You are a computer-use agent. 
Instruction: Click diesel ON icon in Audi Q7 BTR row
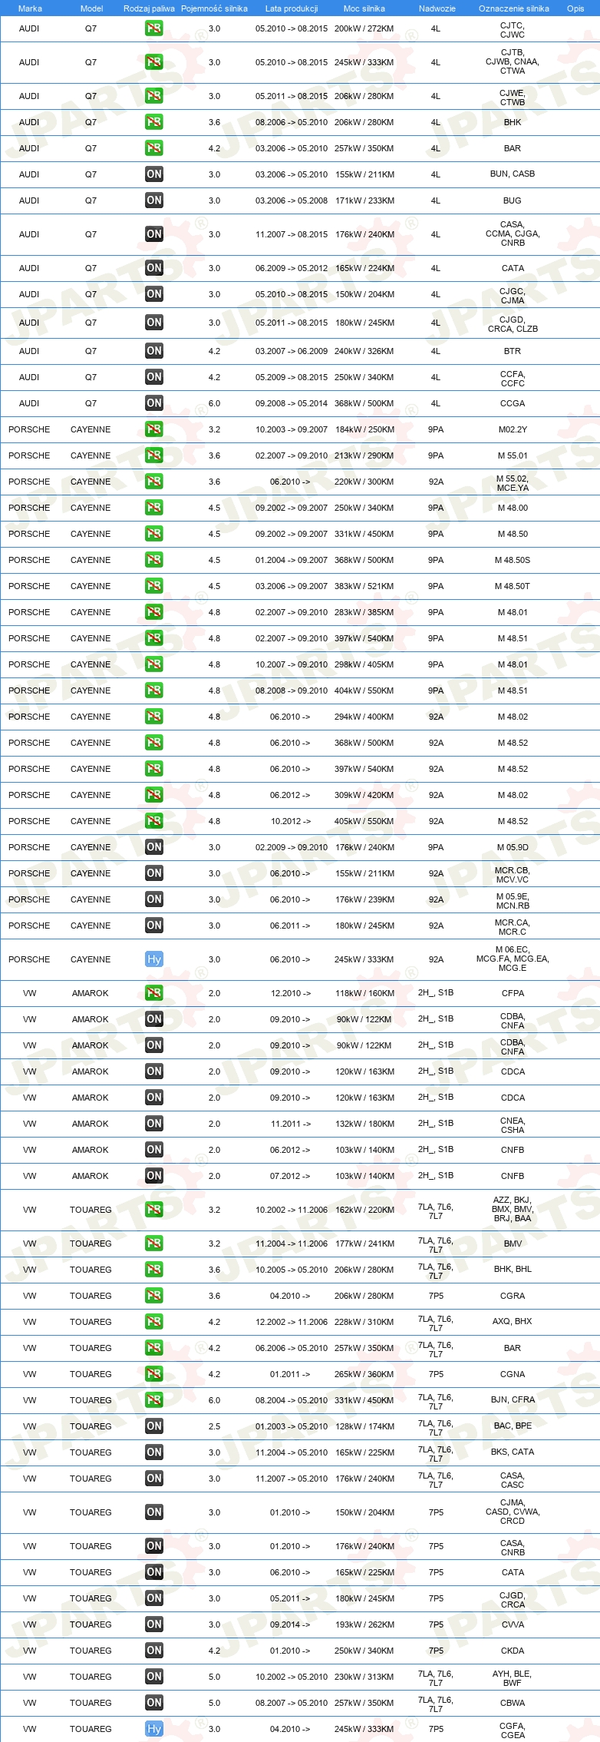(154, 351)
